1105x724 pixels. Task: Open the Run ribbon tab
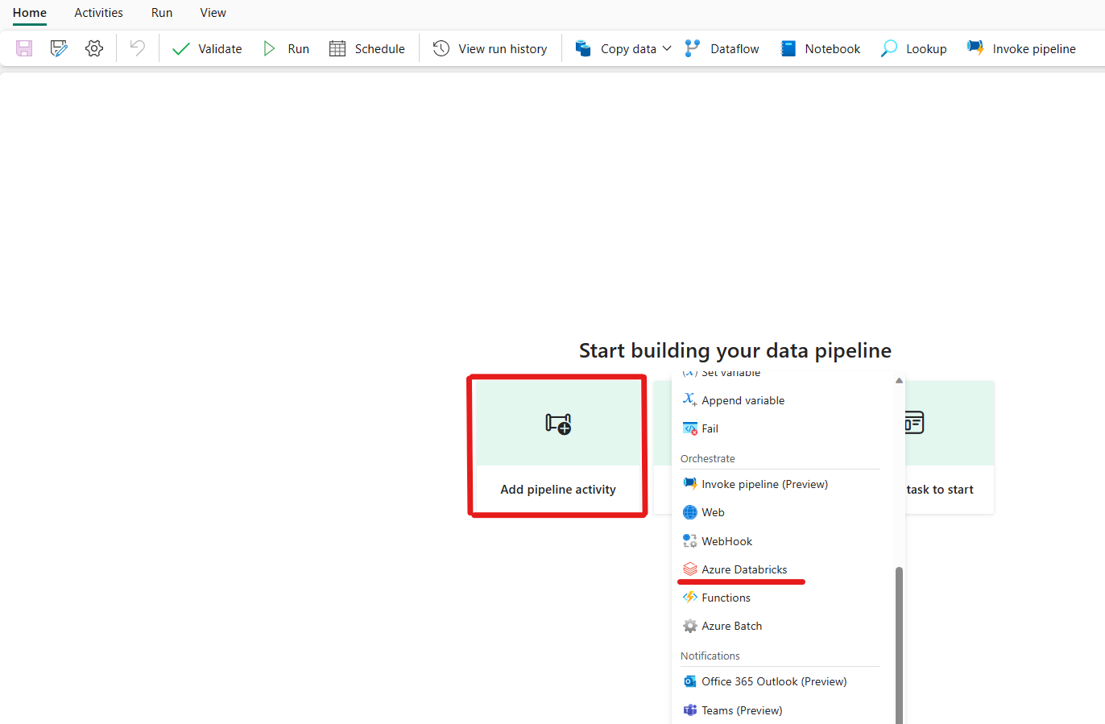coord(162,13)
